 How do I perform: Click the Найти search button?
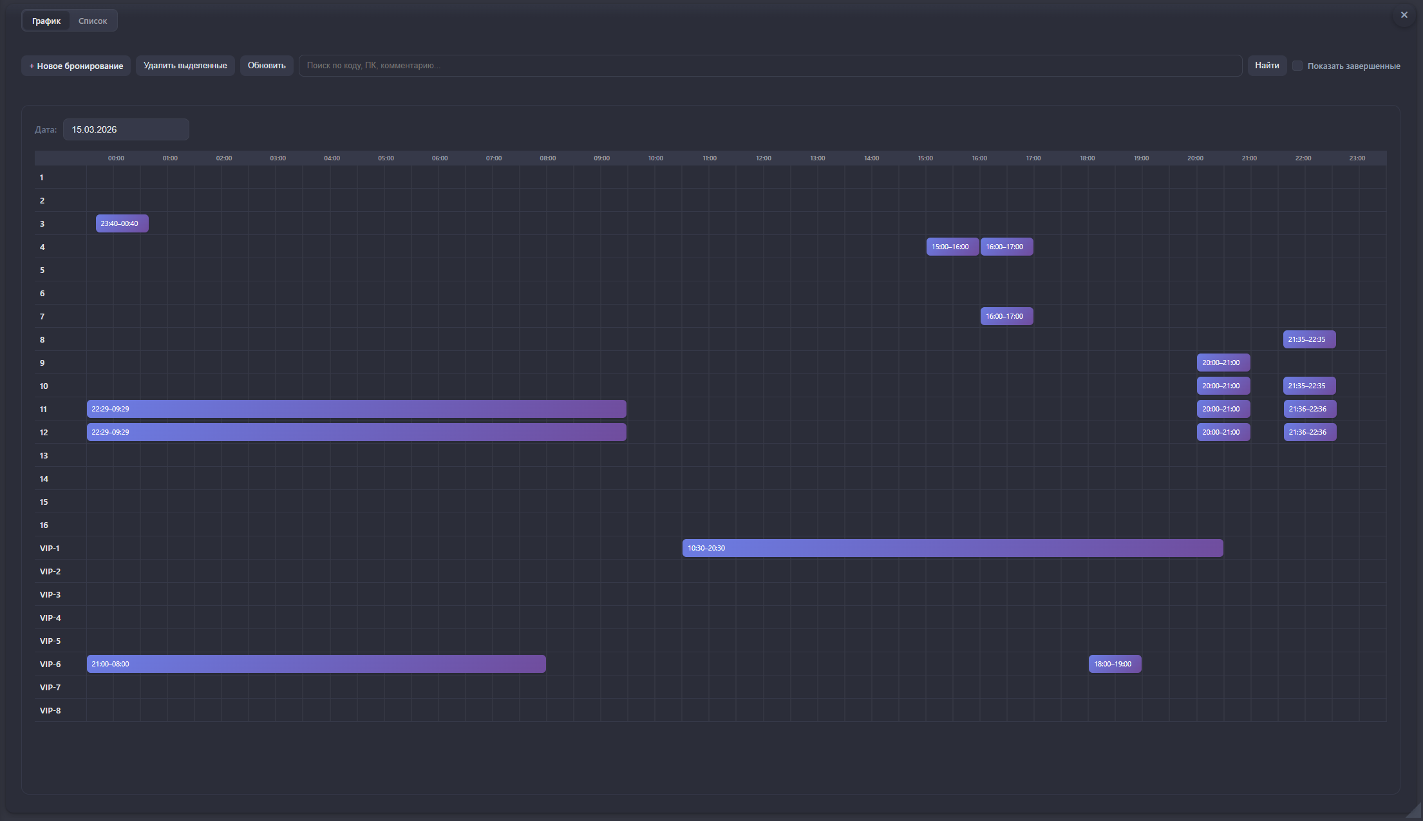coord(1267,66)
